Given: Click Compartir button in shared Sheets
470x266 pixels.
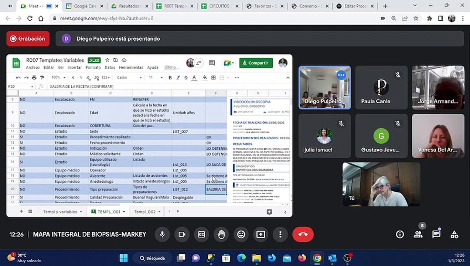Looking at the screenshot, I should (x=256, y=63).
